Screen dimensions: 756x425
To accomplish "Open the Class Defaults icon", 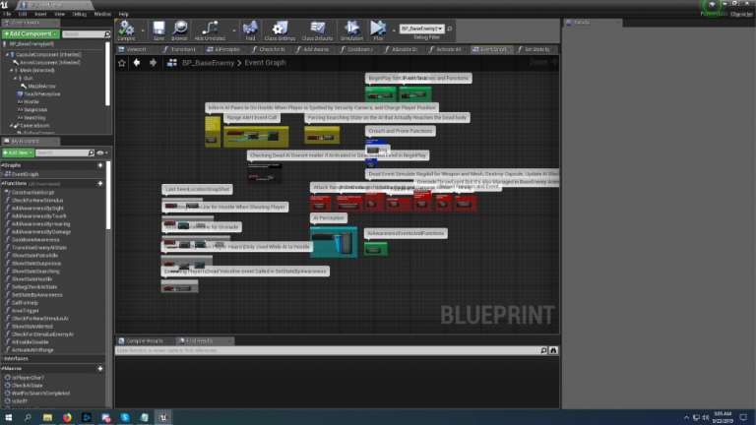I will pos(317,30).
